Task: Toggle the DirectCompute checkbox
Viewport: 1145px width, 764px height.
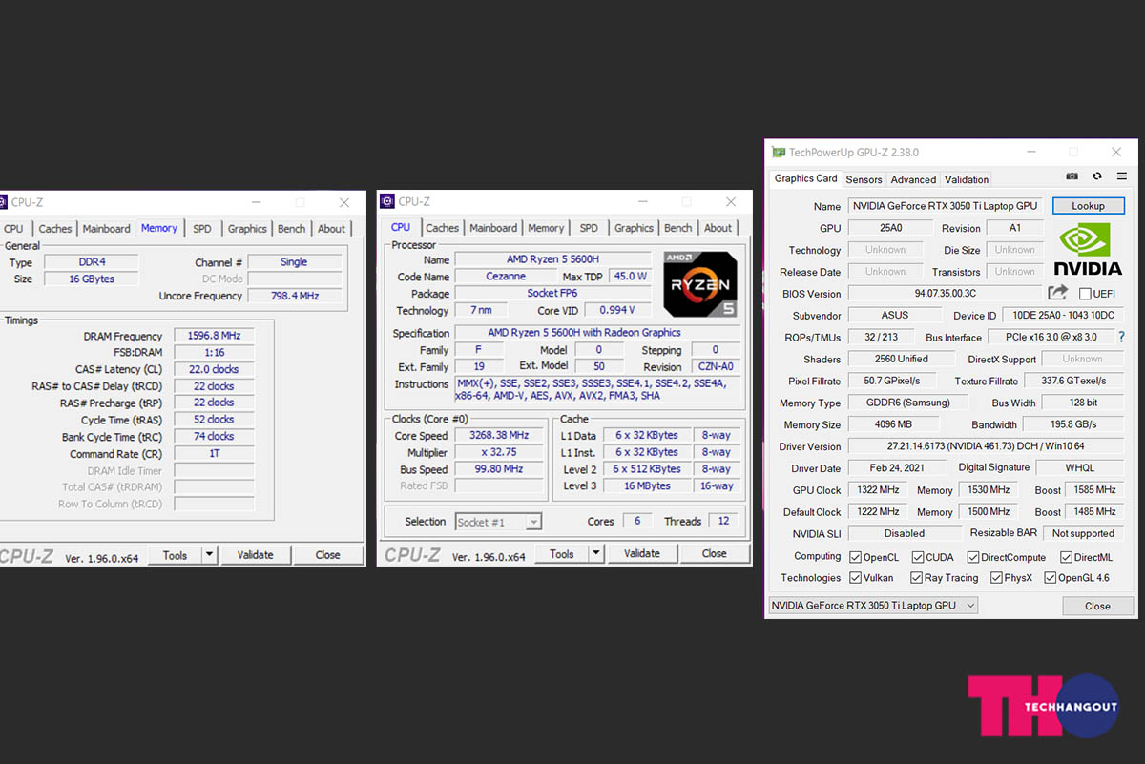Action: click(x=973, y=557)
